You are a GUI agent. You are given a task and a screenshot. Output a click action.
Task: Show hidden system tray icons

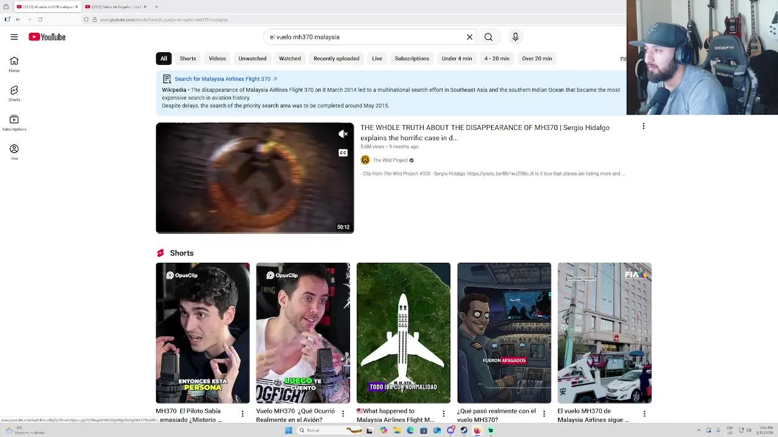(698, 430)
